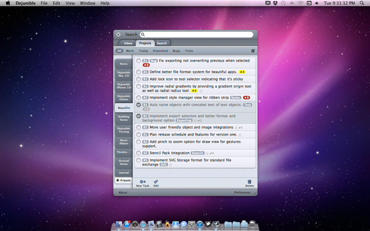Open Safari compass icon in Dock

coord(143,224)
